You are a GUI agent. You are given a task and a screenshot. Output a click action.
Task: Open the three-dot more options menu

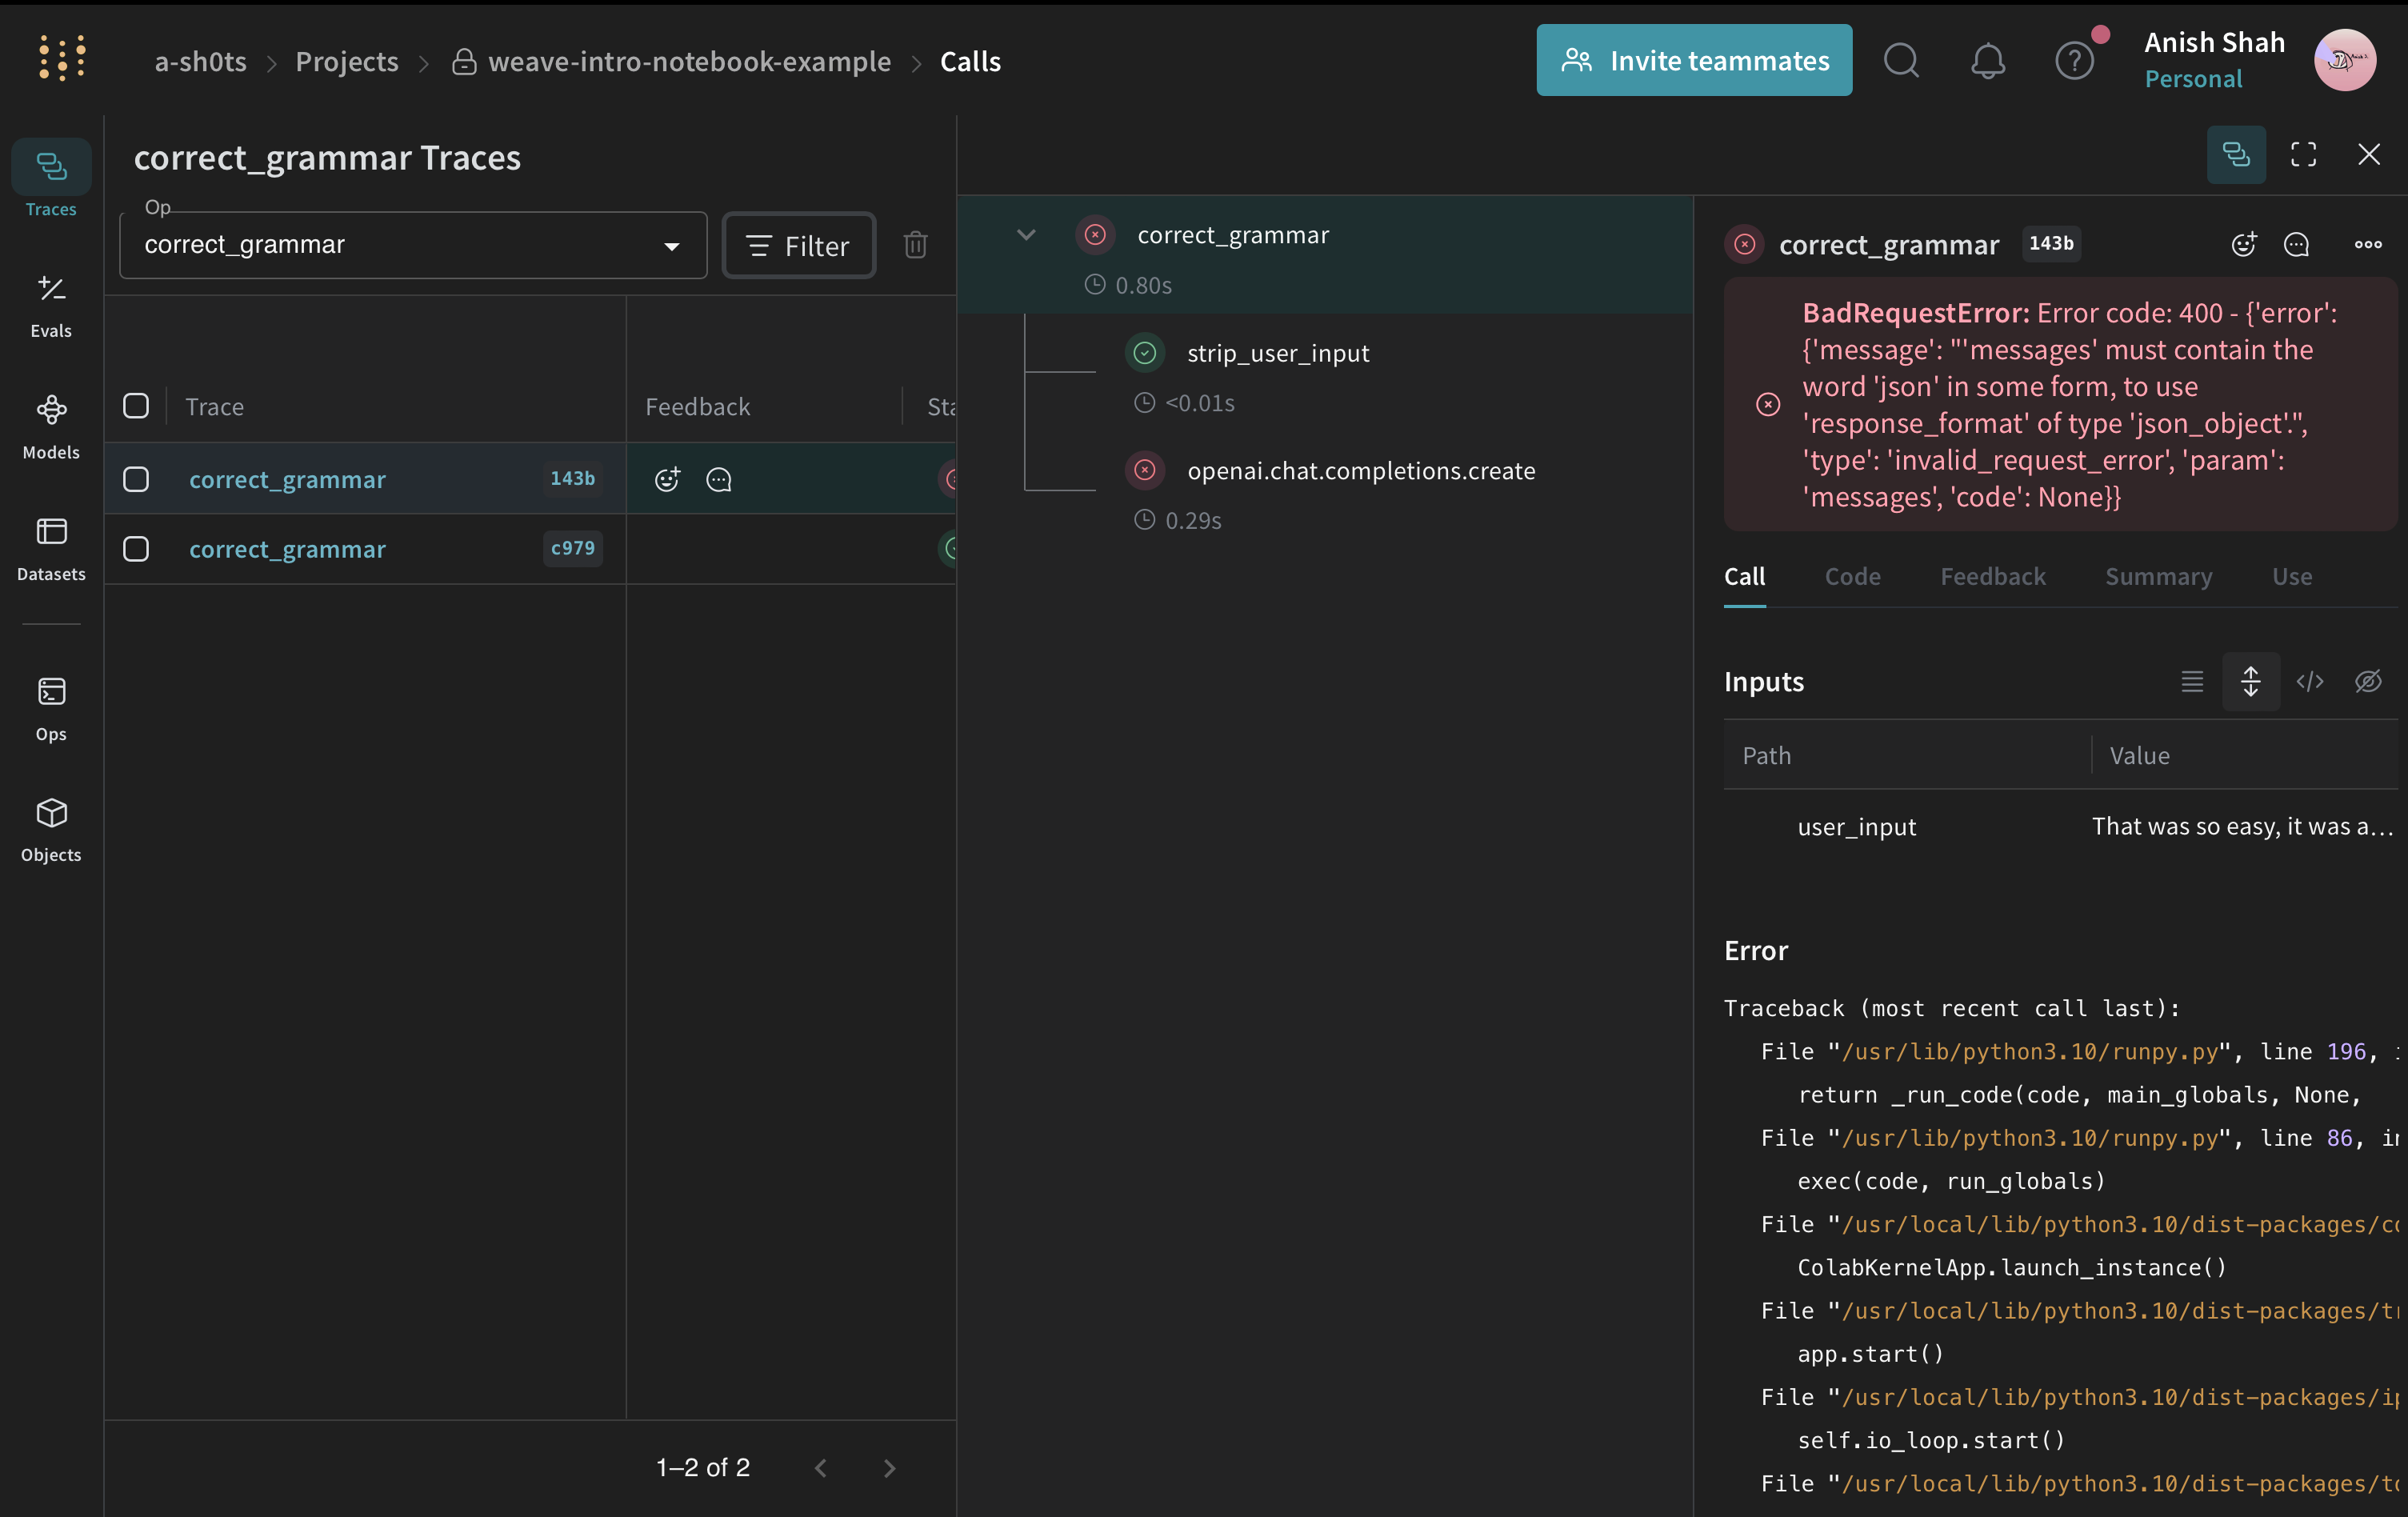tap(2367, 244)
